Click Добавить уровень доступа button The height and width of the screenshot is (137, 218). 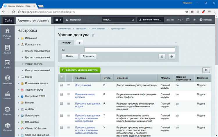coord(80,70)
